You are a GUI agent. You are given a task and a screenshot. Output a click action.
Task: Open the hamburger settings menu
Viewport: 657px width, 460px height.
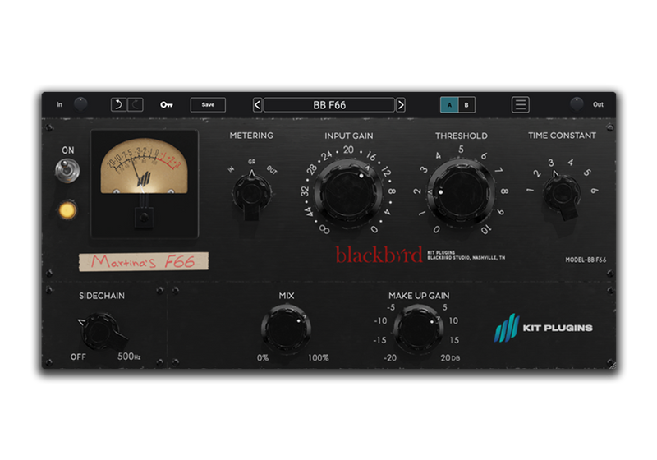521,105
